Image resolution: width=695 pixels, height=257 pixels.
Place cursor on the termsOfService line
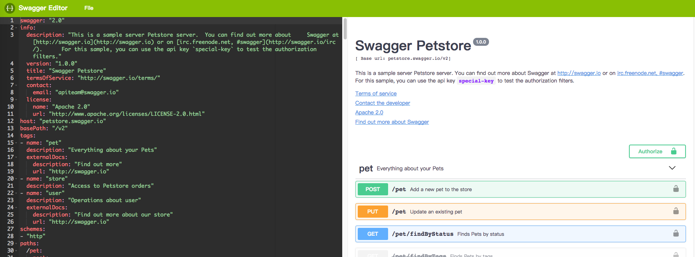coord(93,78)
